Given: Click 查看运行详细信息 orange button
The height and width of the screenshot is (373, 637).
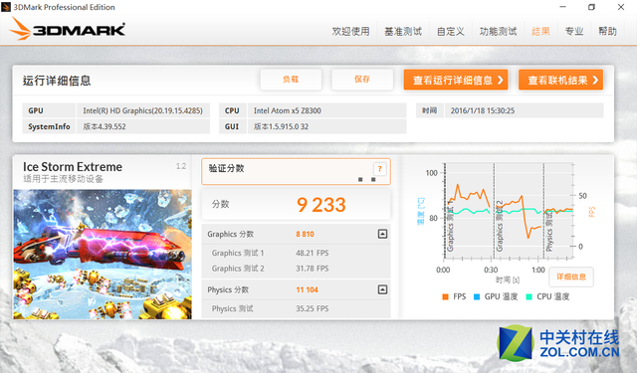Looking at the screenshot, I should coord(456,80).
